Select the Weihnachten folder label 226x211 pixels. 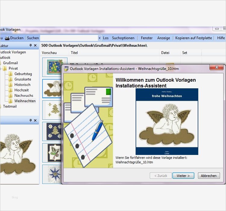coord(25,101)
